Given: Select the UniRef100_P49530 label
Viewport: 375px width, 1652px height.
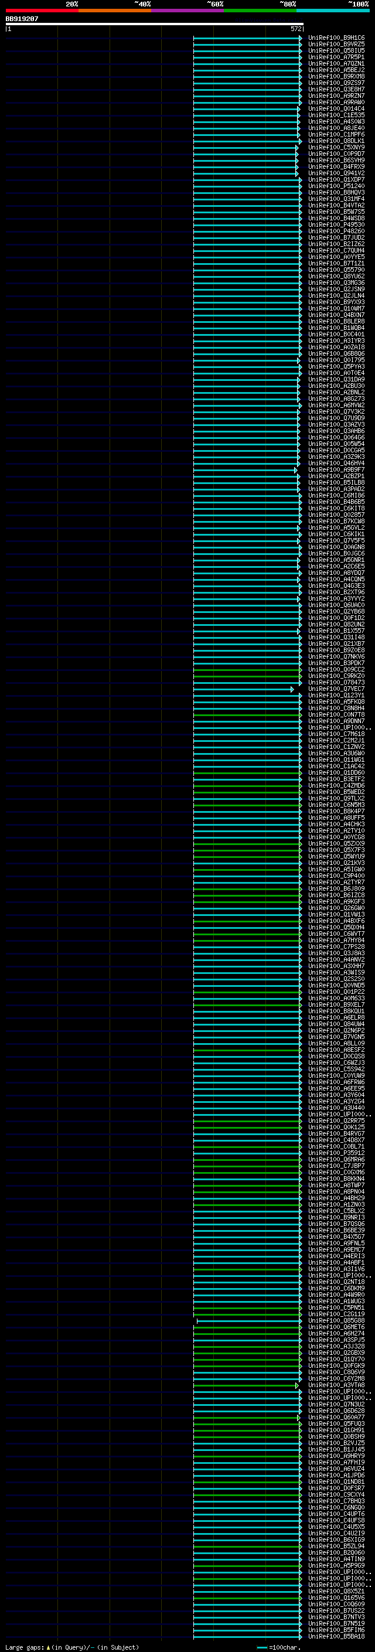Looking at the screenshot, I should [x=336, y=224].
